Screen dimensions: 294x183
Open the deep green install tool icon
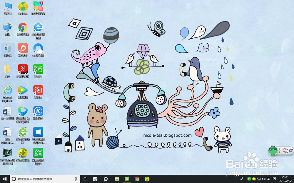click(x=38, y=157)
